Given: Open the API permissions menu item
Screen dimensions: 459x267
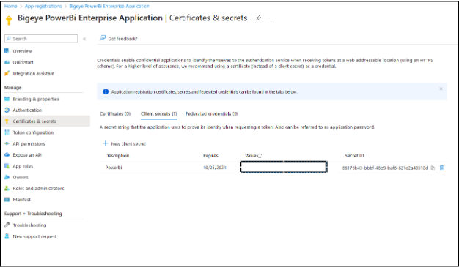Looking at the screenshot, I should click(x=29, y=143).
